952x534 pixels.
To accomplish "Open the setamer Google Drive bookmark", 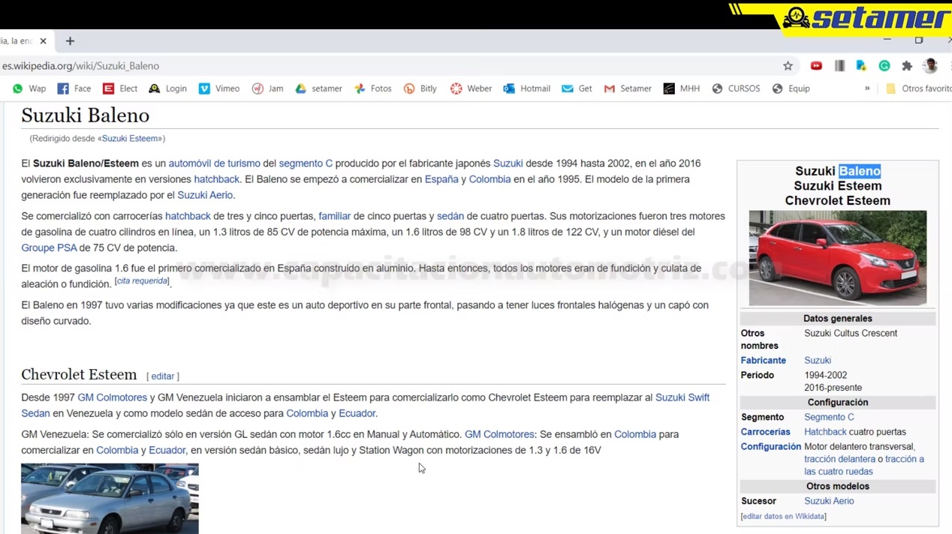I will pyautogui.click(x=319, y=88).
